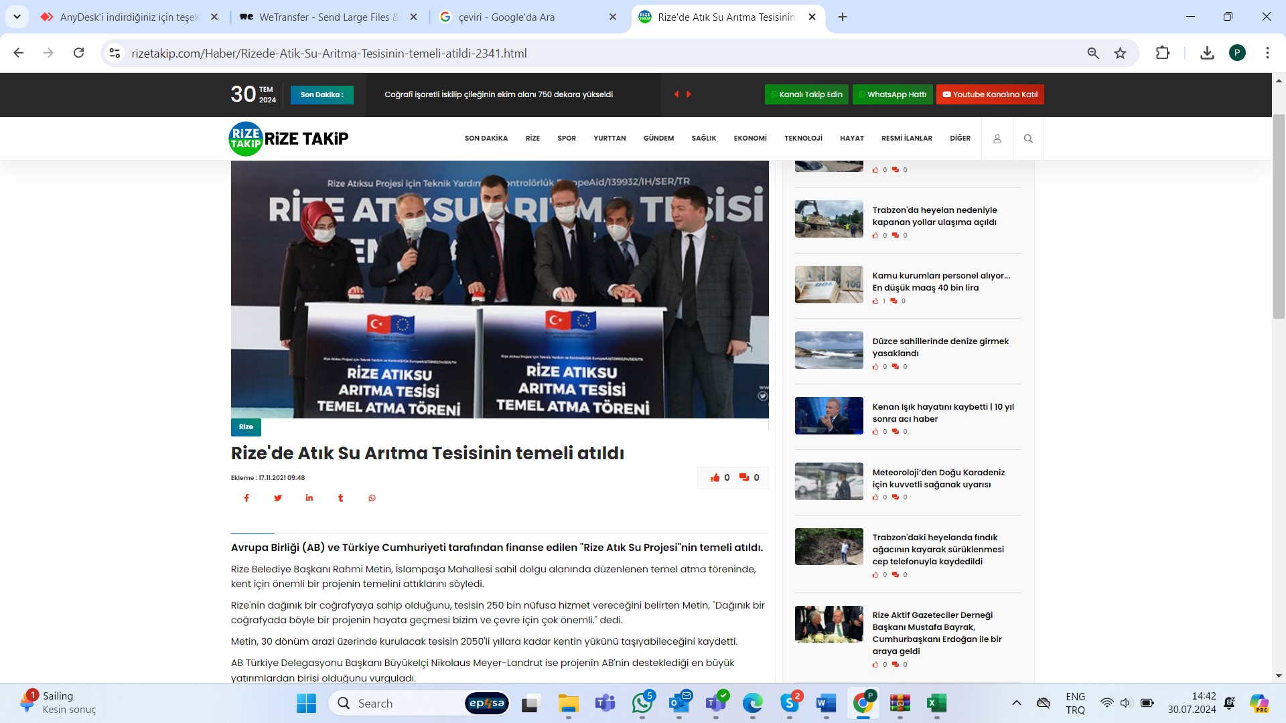This screenshot has width=1286, height=723.
Task: Click the Rize category tag
Action: [246, 426]
